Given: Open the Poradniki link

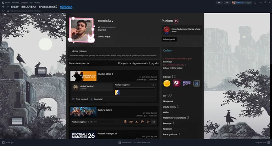Looking at the screenshot, I should point(167,129).
